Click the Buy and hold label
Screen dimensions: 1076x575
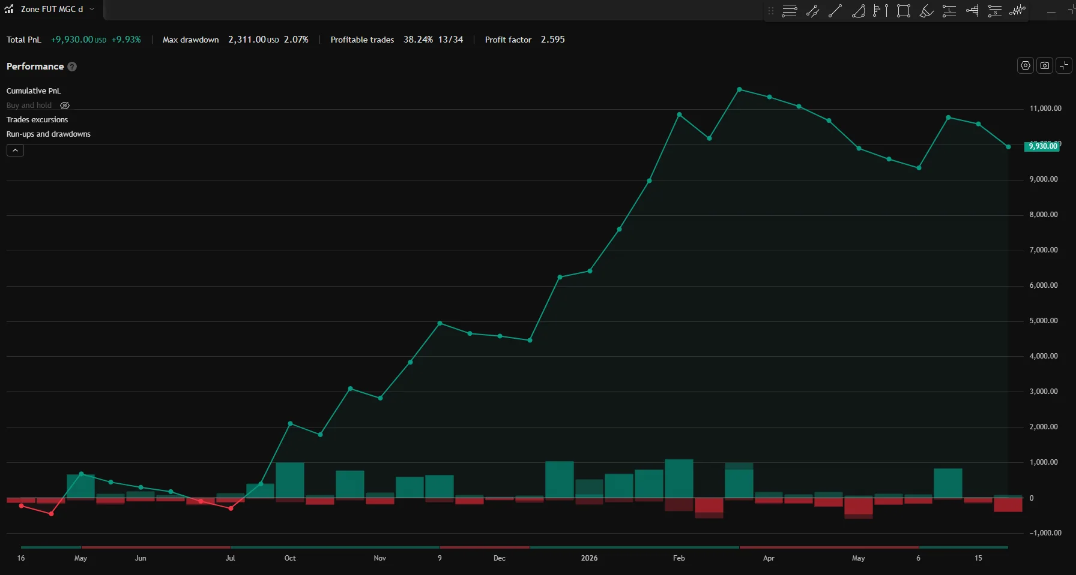tap(29, 105)
